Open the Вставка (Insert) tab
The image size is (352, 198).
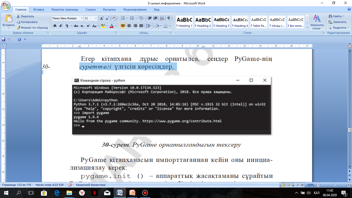tap(39, 10)
